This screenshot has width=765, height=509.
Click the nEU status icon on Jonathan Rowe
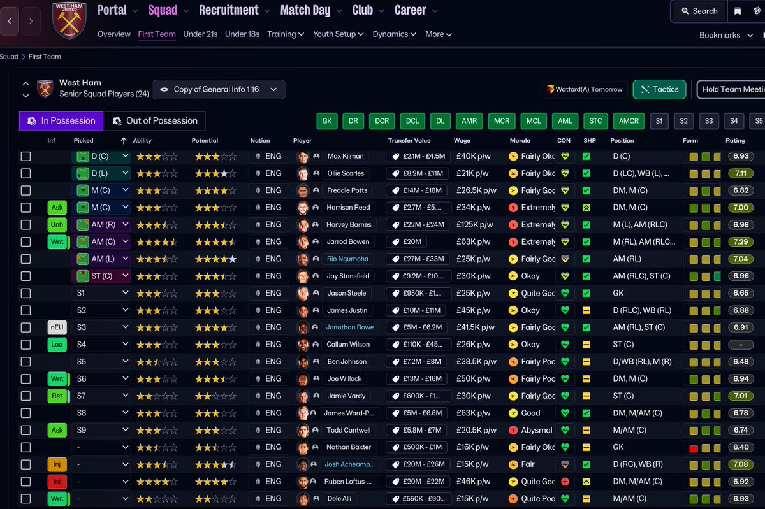[x=57, y=327]
